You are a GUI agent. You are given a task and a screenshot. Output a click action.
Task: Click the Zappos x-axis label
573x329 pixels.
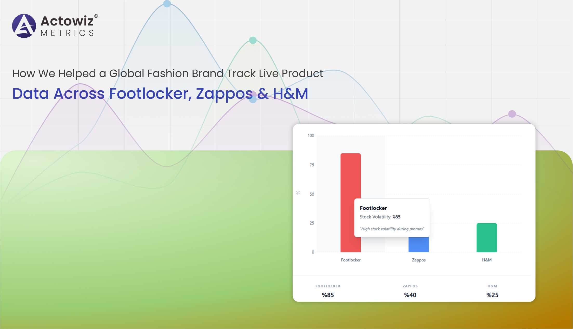tap(419, 260)
